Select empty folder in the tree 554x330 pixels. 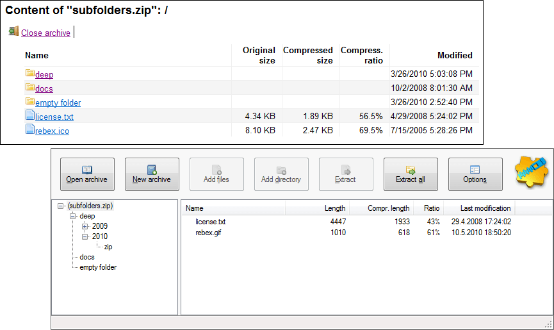point(98,267)
